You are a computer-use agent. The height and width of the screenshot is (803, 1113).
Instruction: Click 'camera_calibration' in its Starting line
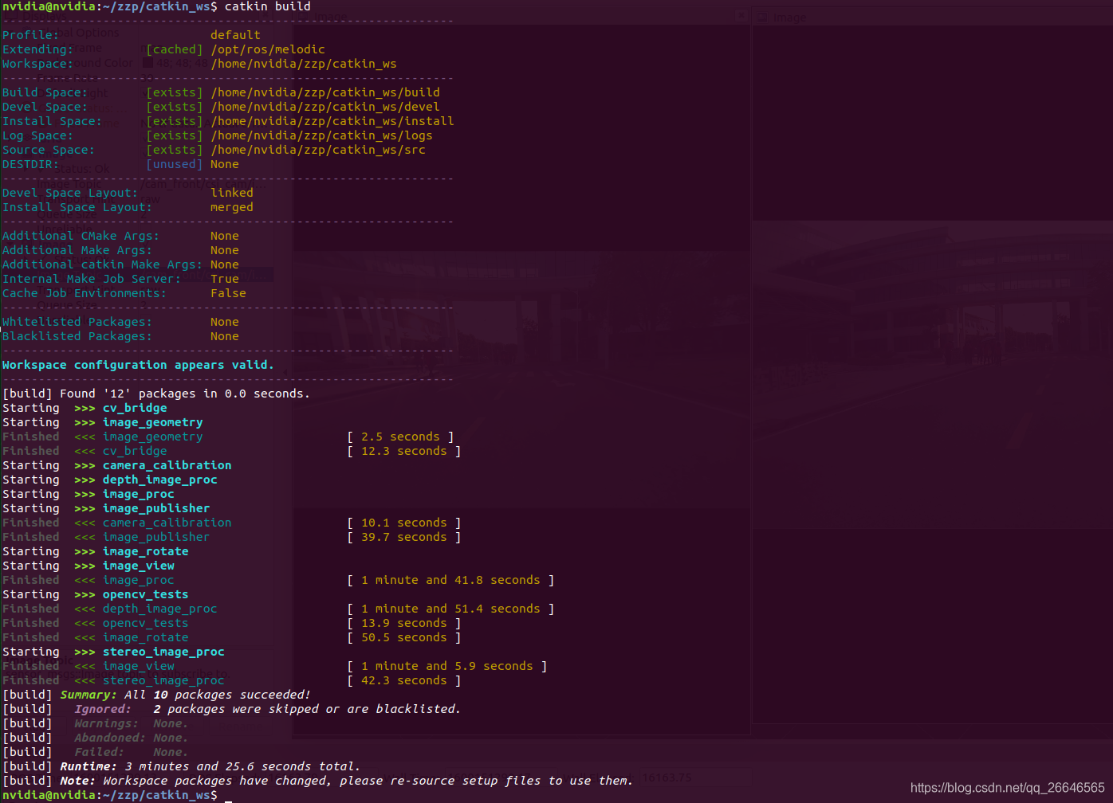(x=167, y=465)
